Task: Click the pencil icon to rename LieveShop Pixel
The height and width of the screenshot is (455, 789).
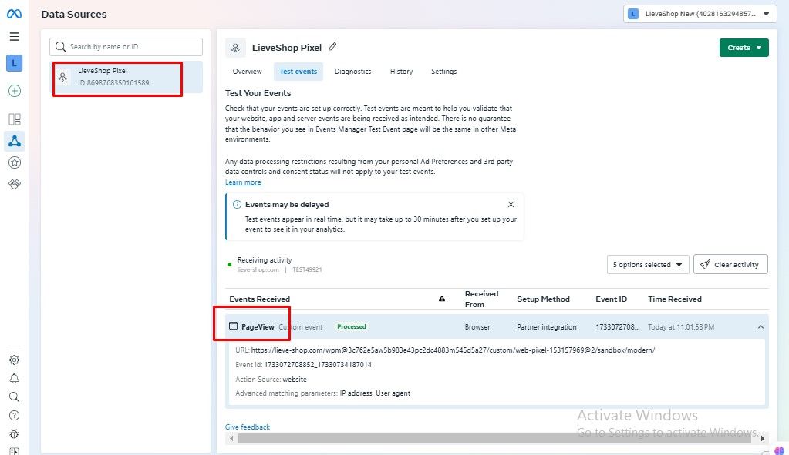Action: tap(332, 47)
